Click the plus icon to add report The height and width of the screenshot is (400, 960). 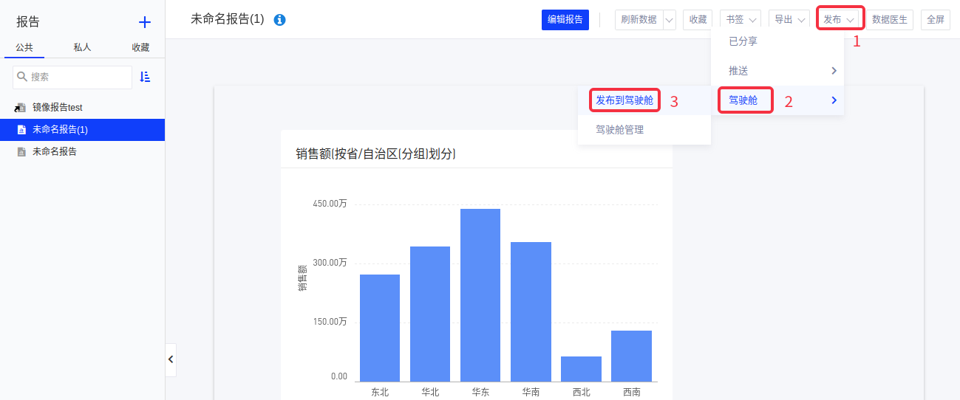(145, 22)
